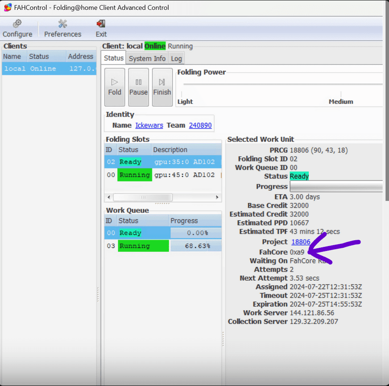Click the Finish button
This screenshot has width=389, height=386.
pos(162,87)
